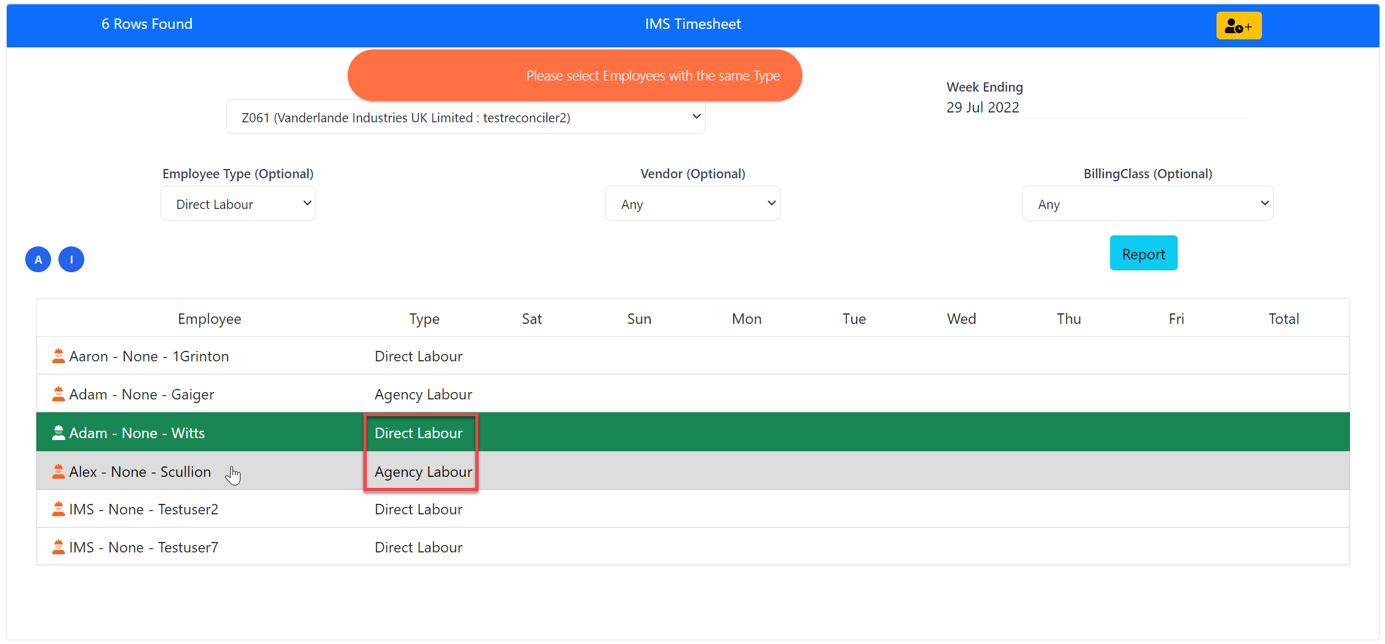Click the Total column header
This screenshot has height=644, width=1385.
(x=1284, y=318)
